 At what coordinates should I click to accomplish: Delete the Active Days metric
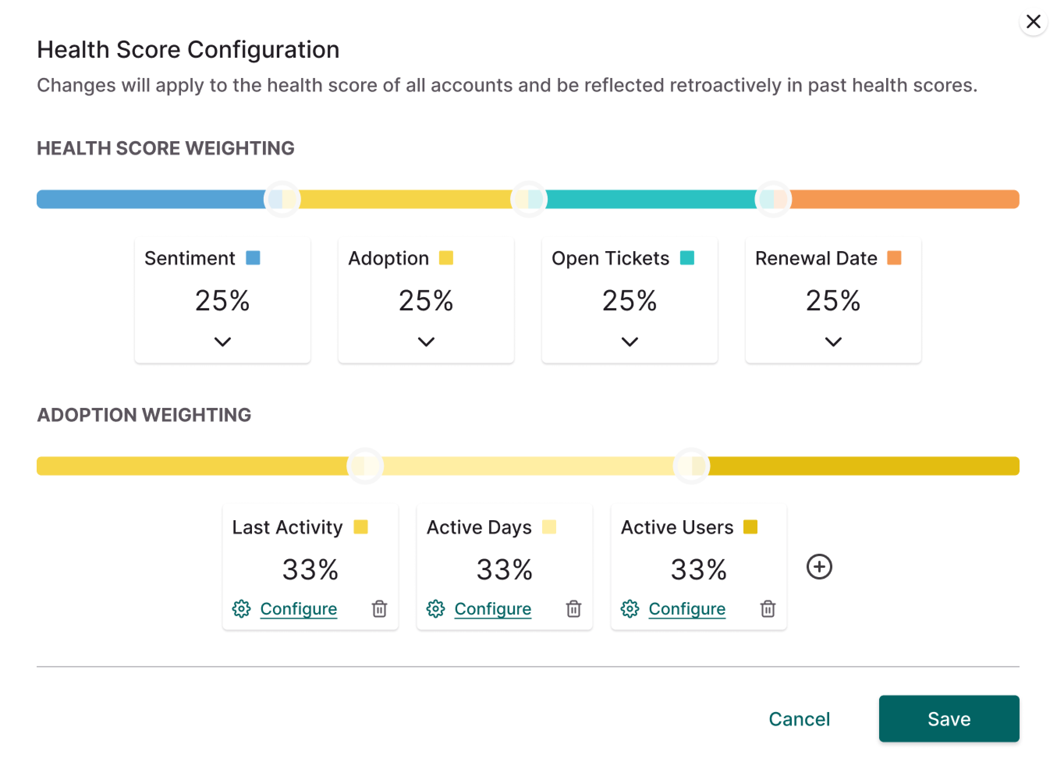pos(574,609)
